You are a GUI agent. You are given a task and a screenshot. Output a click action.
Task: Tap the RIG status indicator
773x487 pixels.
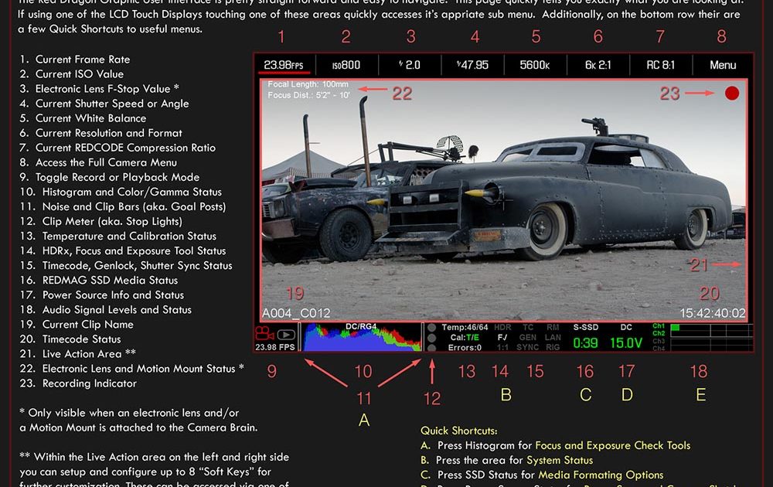[553, 348]
